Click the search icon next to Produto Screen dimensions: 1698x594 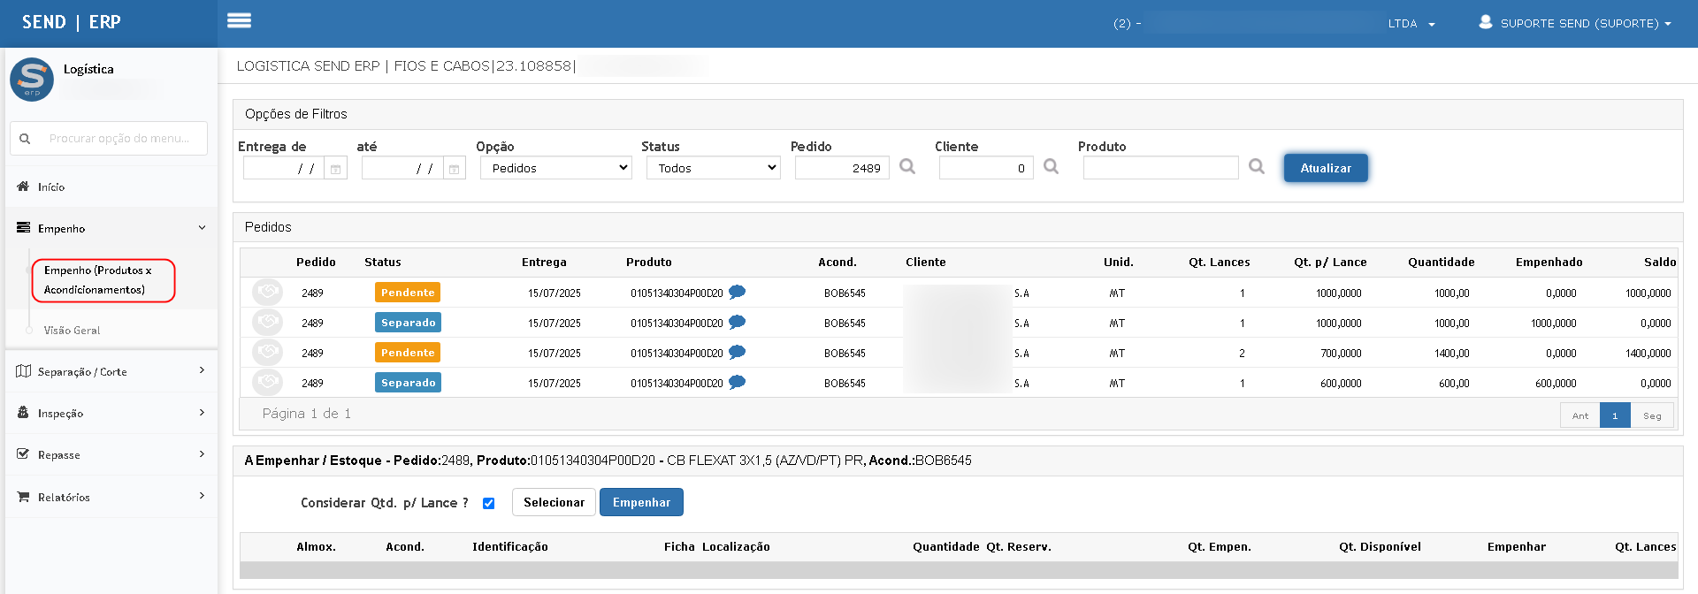(1257, 166)
